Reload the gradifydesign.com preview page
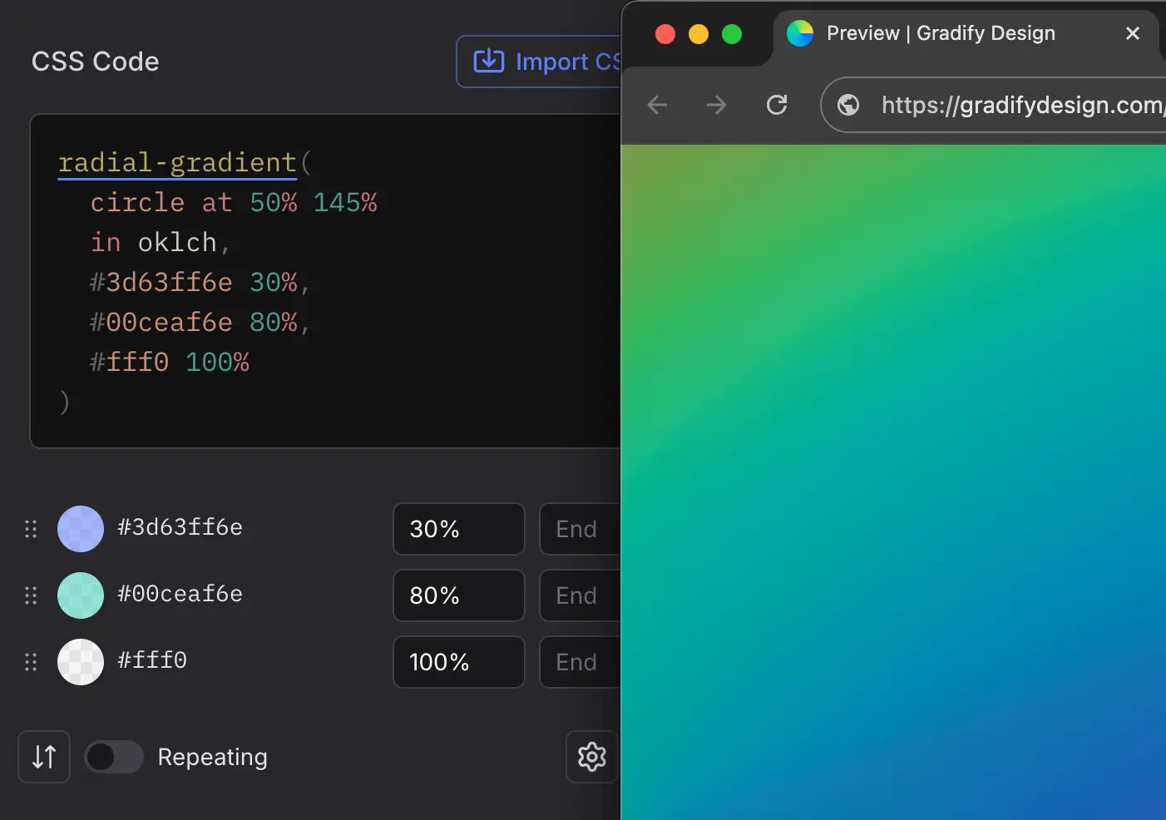1166x820 pixels. point(776,105)
